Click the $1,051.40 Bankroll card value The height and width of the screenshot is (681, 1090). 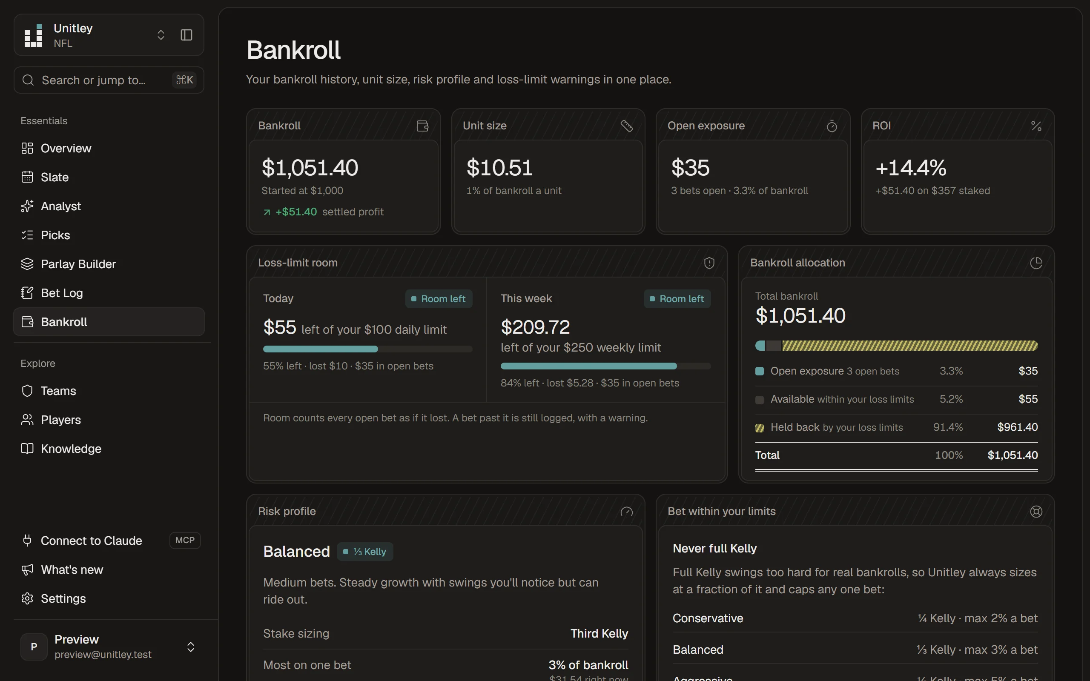coord(310,168)
